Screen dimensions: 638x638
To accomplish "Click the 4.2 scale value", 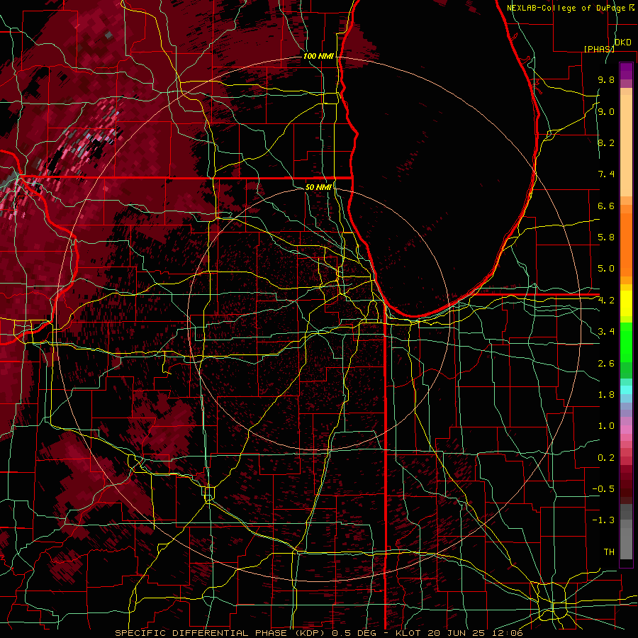I will point(606,301).
